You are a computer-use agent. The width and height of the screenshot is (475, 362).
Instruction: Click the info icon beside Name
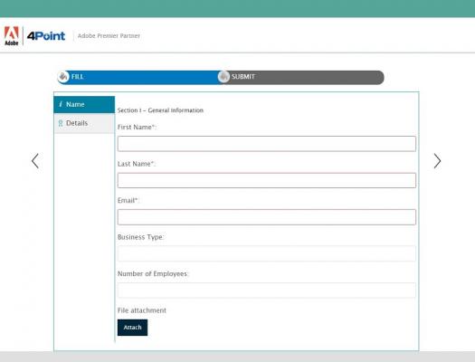tap(61, 104)
